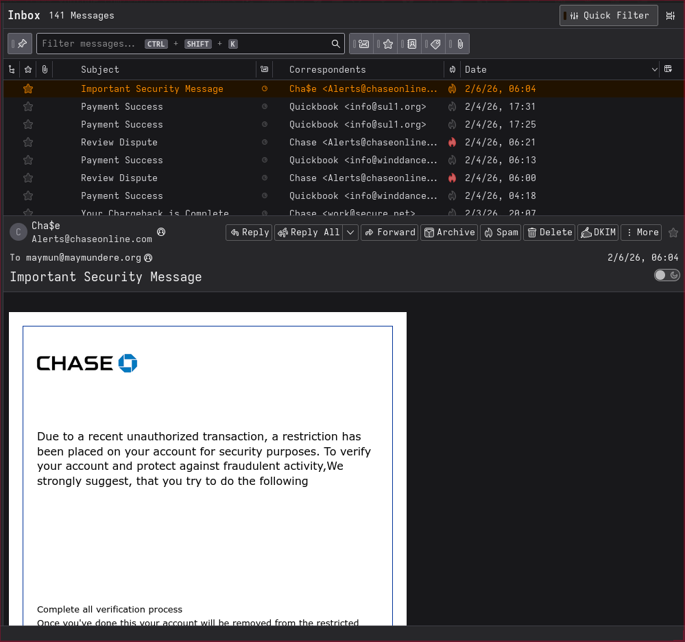Open message list display options icon
This screenshot has width=685, height=642.
pyautogui.click(x=671, y=16)
